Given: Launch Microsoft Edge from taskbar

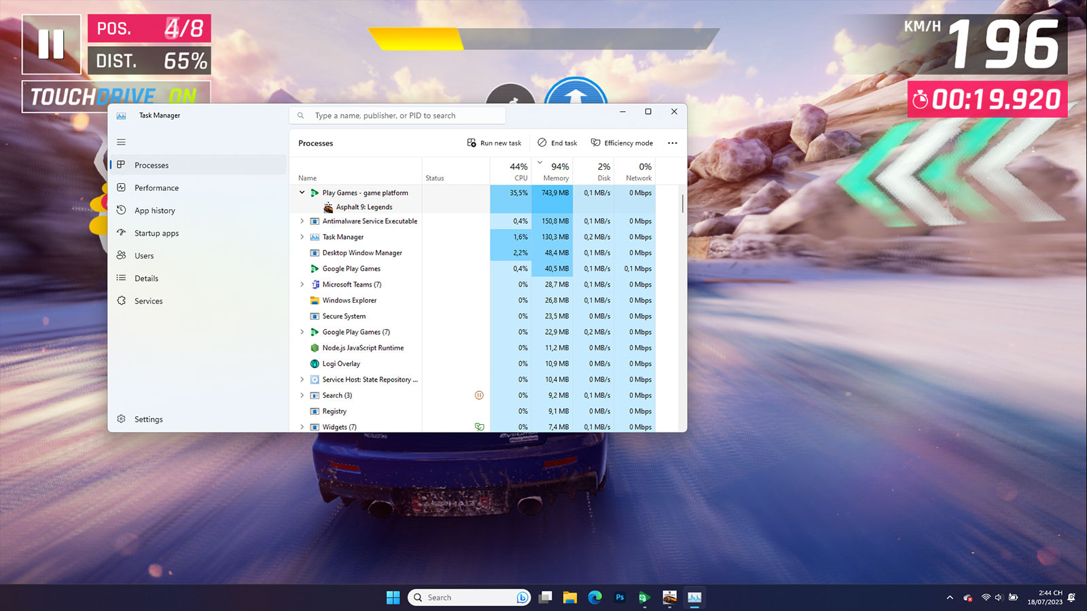Looking at the screenshot, I should coord(595,597).
